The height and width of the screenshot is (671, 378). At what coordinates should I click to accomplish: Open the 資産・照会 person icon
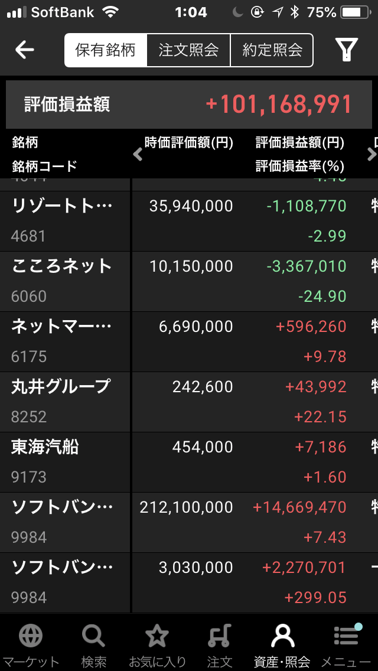pyautogui.click(x=282, y=637)
